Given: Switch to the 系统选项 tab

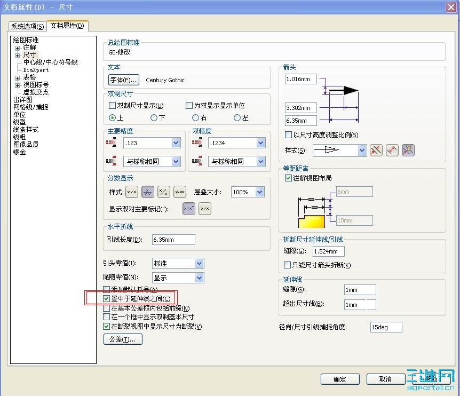Looking at the screenshot, I should [x=27, y=26].
